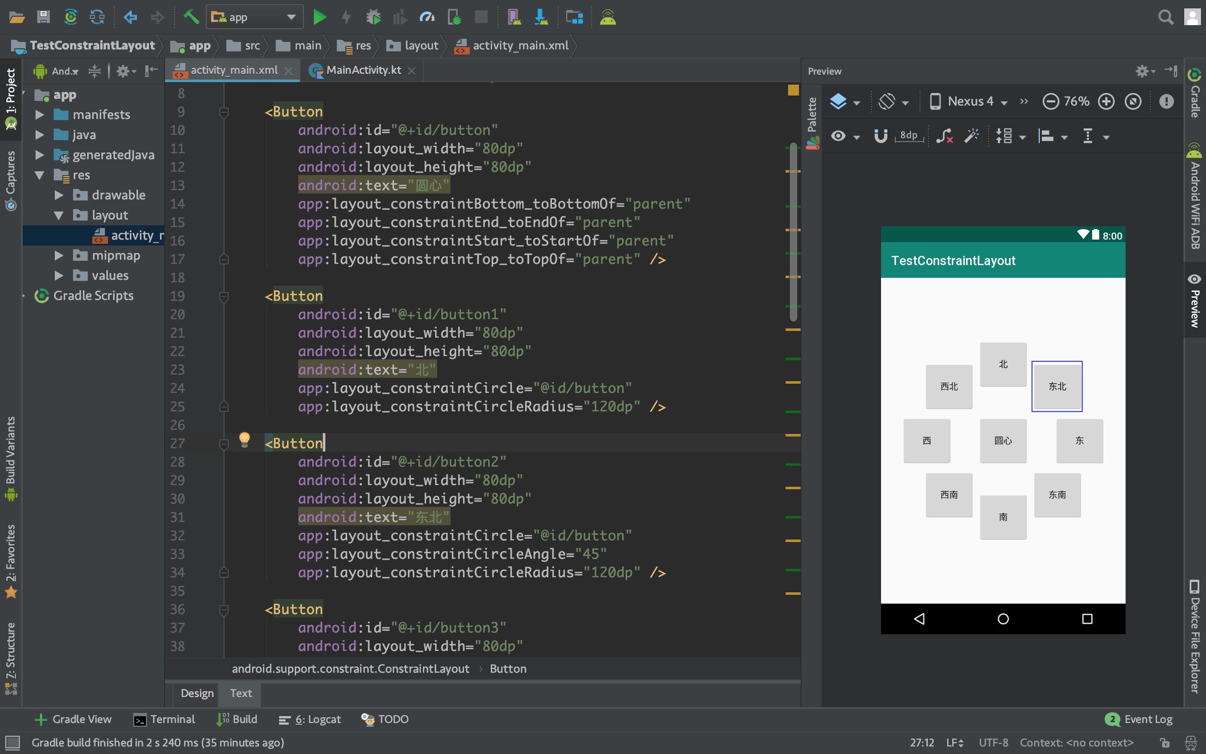Open the Profiler with the speedometer icon

(427, 16)
